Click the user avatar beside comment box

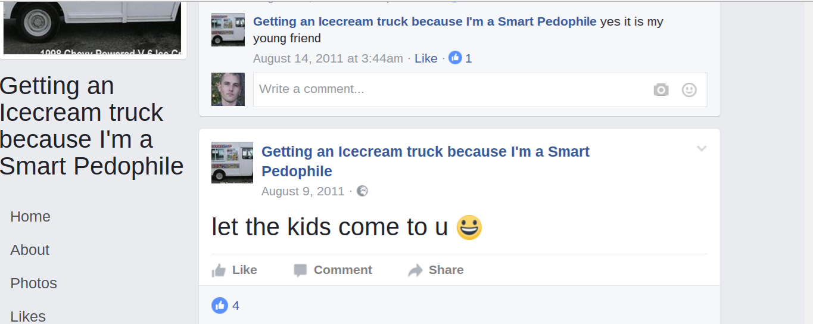228,89
